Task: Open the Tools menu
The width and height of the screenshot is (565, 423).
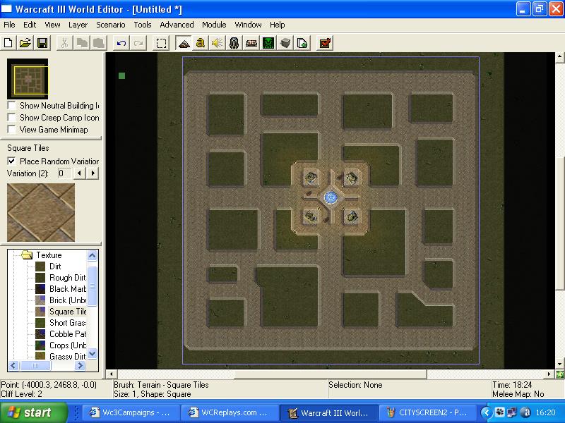Action: click(x=143, y=25)
